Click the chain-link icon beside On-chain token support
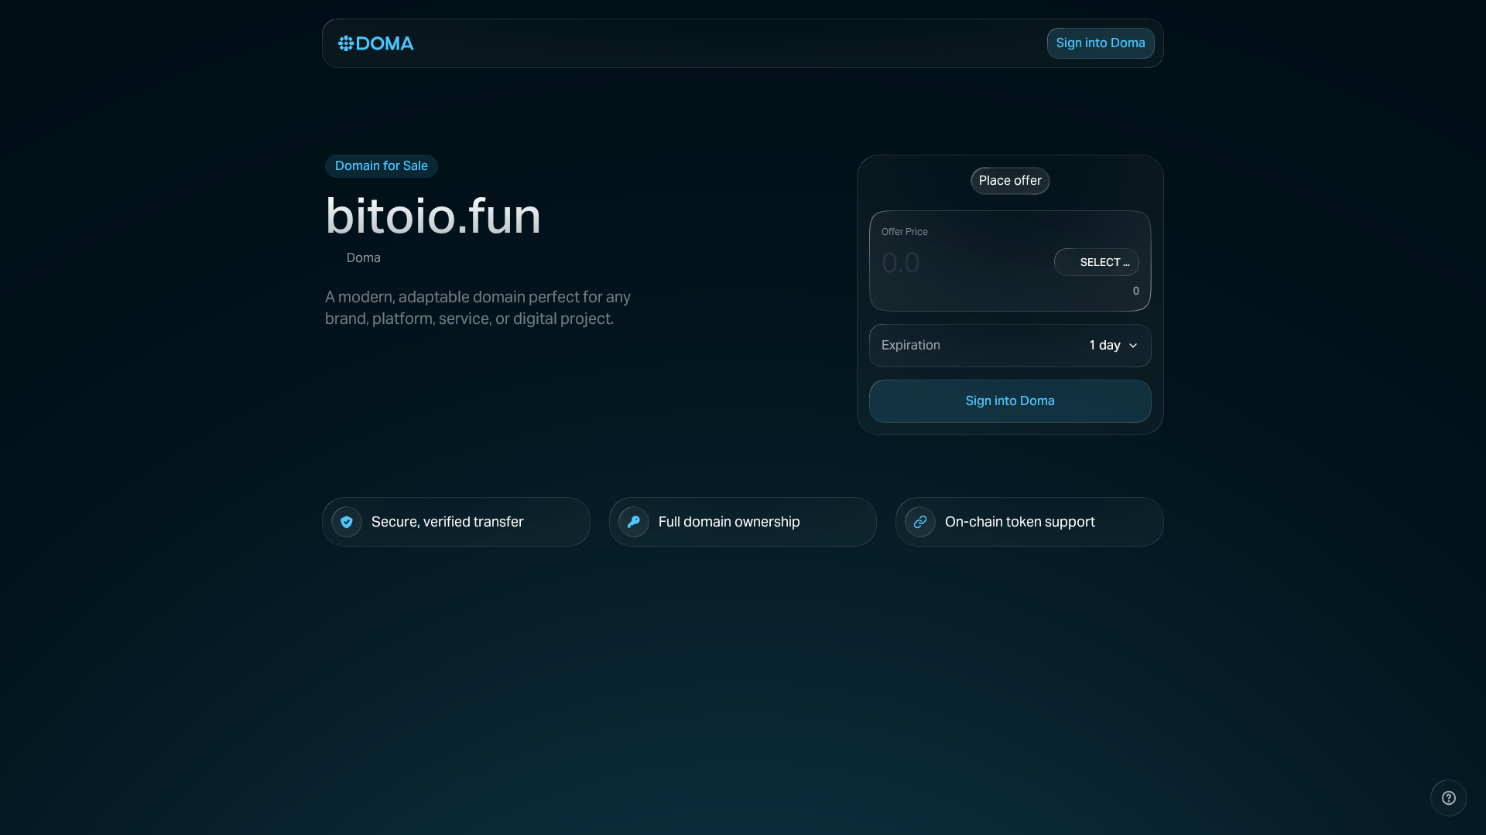 [x=919, y=522]
